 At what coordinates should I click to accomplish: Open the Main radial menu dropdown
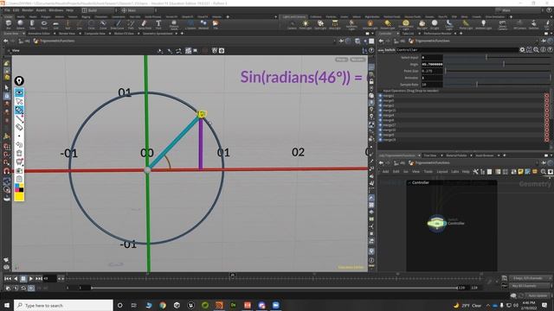click(x=138, y=10)
